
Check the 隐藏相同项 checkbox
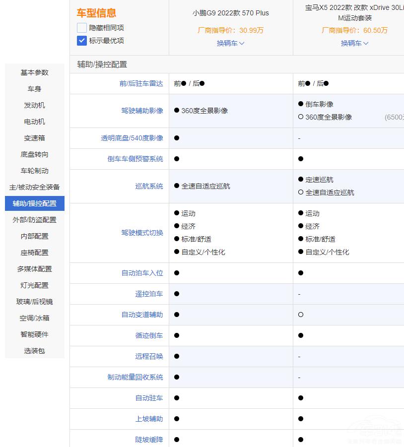click(82, 28)
